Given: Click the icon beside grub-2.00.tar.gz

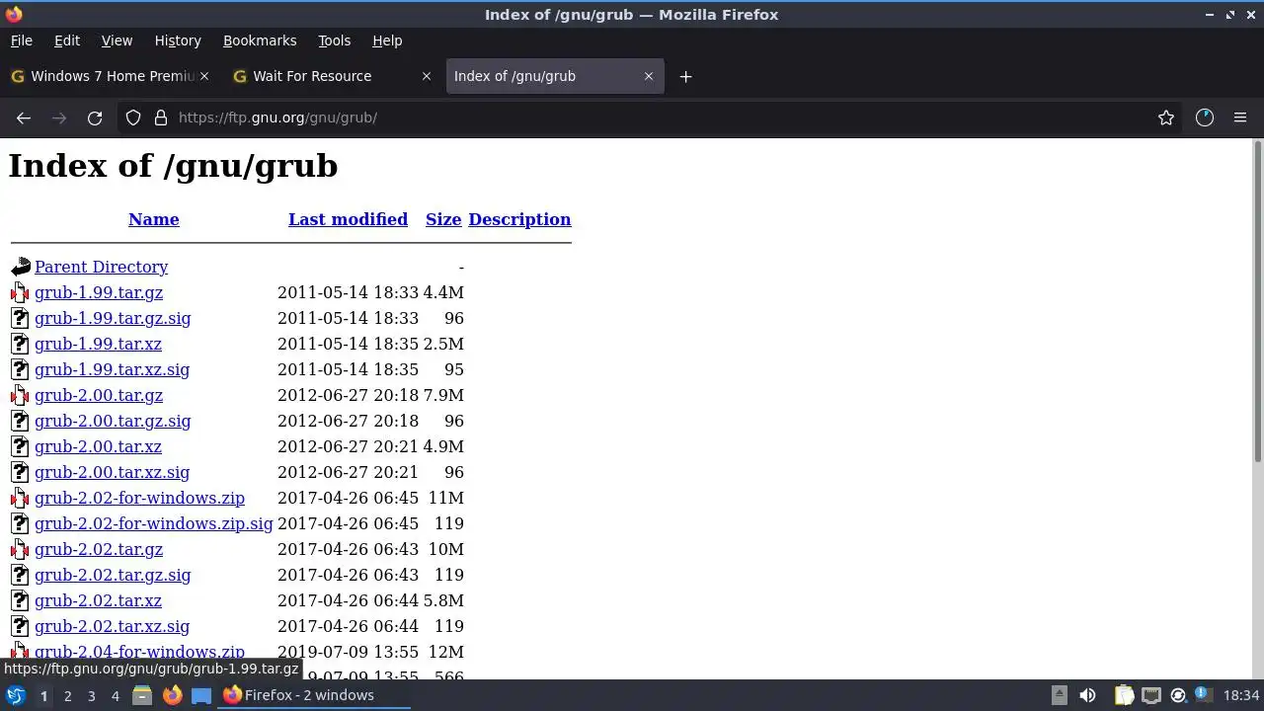Looking at the screenshot, I should (21, 395).
